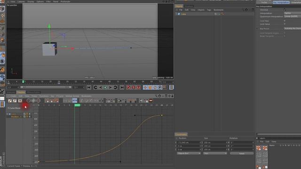Click the preview range slider bar

click(x=46, y=87)
